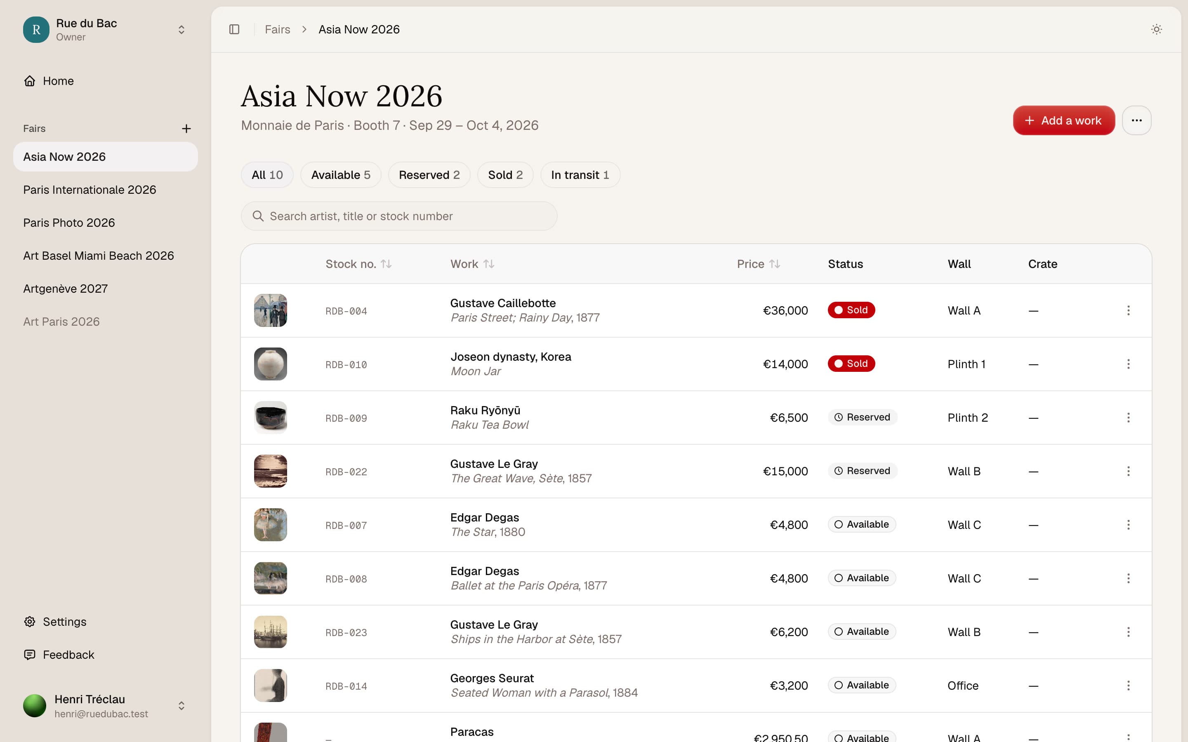Open row menu for RDB-022

click(1128, 471)
